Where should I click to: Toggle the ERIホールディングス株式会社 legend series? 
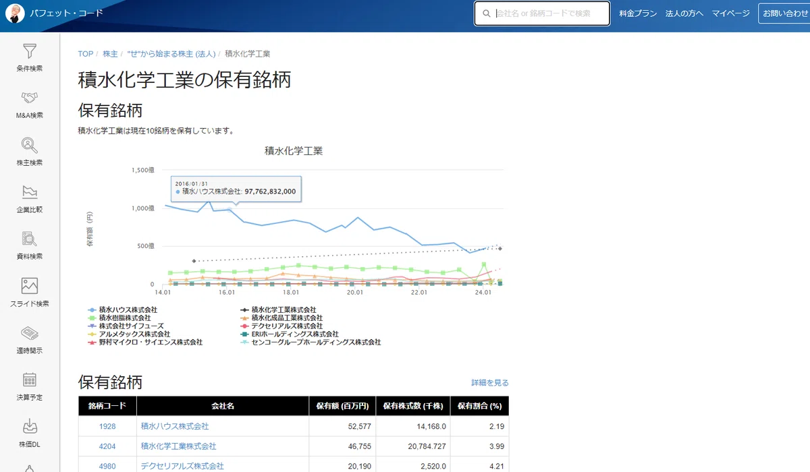pyautogui.click(x=290, y=334)
